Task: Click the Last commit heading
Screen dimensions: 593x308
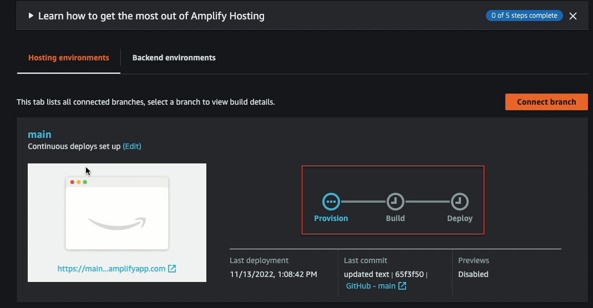Action: pyautogui.click(x=366, y=260)
